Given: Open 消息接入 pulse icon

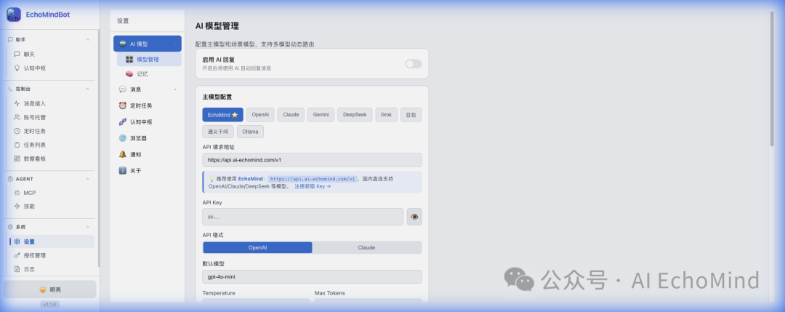Looking at the screenshot, I should (x=17, y=104).
